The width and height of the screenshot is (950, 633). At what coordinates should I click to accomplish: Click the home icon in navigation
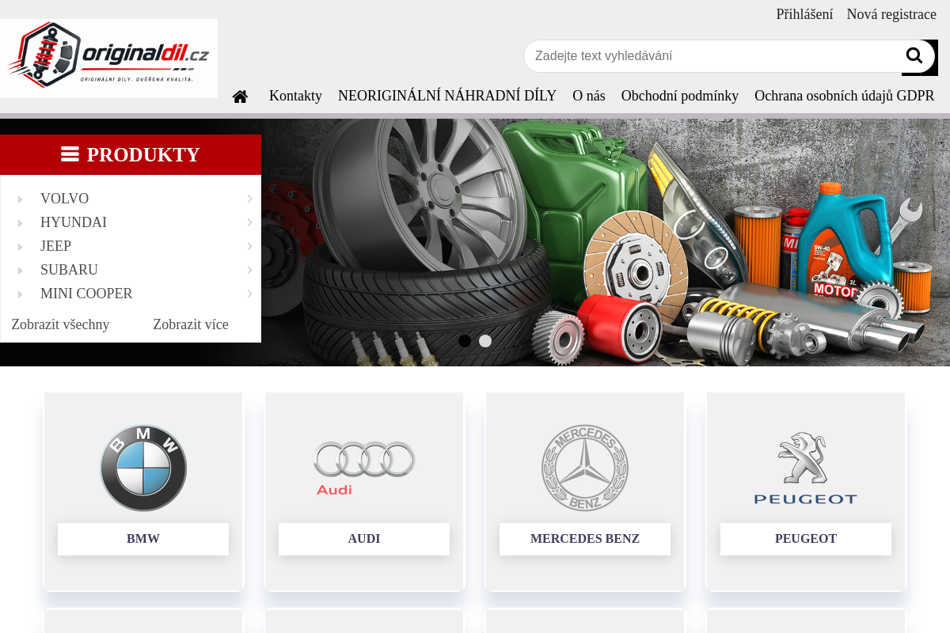(x=241, y=97)
